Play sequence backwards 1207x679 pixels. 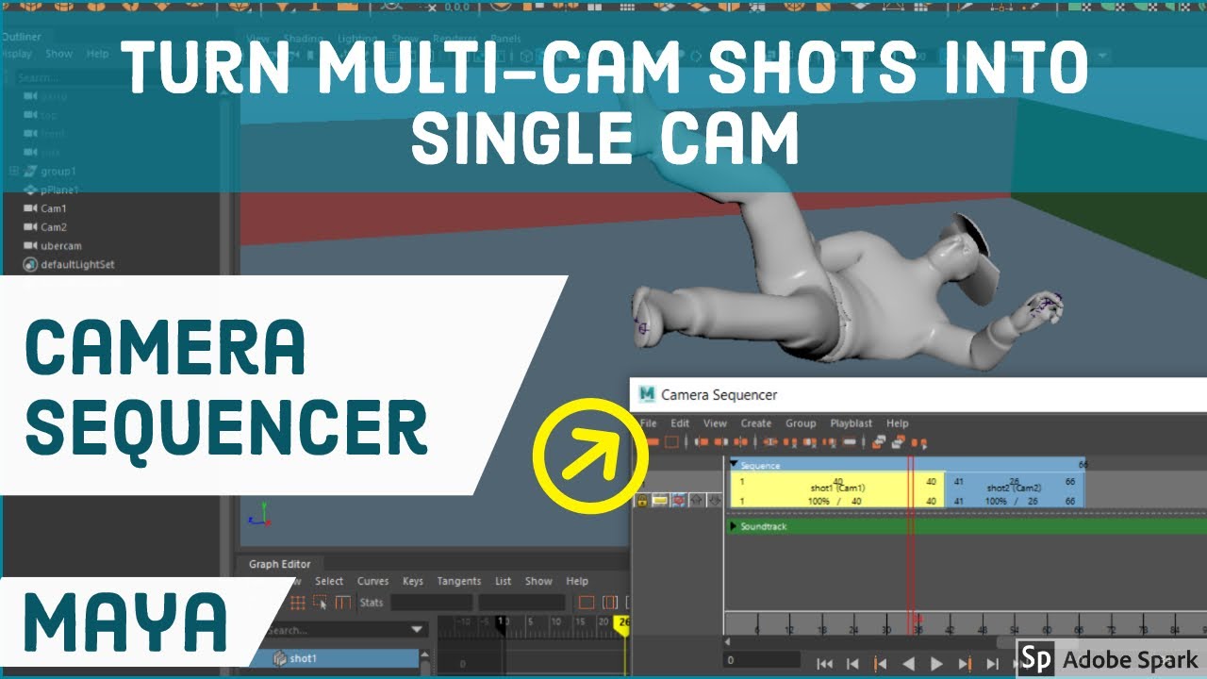[909, 664]
